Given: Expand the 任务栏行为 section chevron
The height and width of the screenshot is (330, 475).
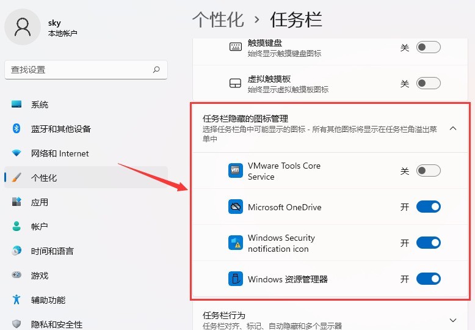Looking at the screenshot, I should pos(453,320).
